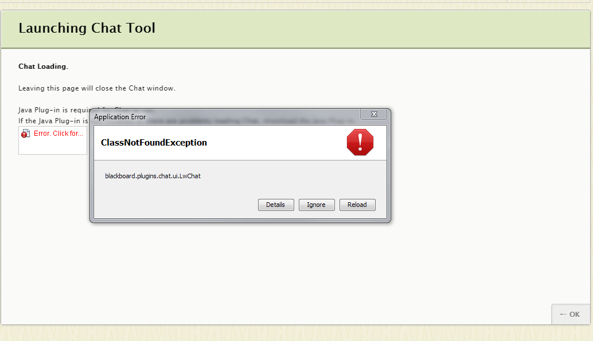
Task: Click the red exclamation stop sign icon
Action: pyautogui.click(x=360, y=142)
